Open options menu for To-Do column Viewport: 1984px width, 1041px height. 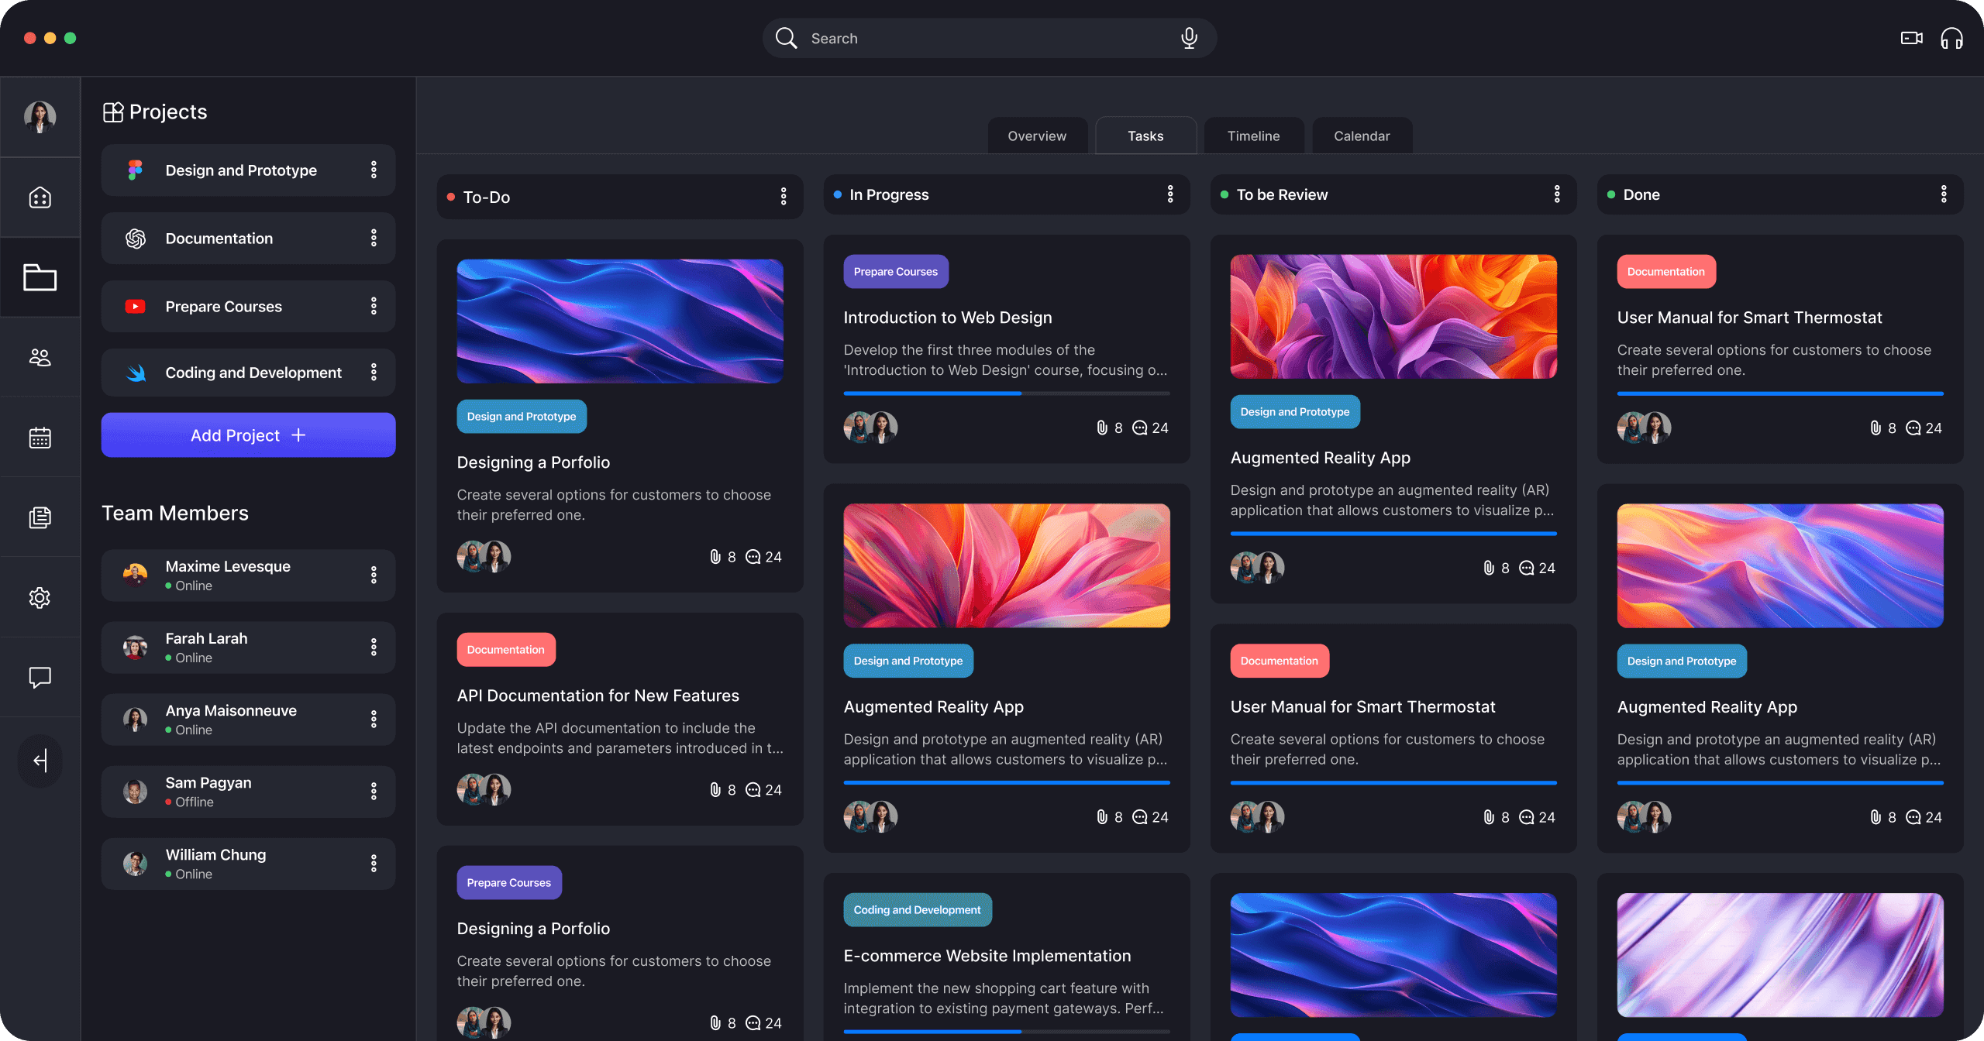[784, 197]
